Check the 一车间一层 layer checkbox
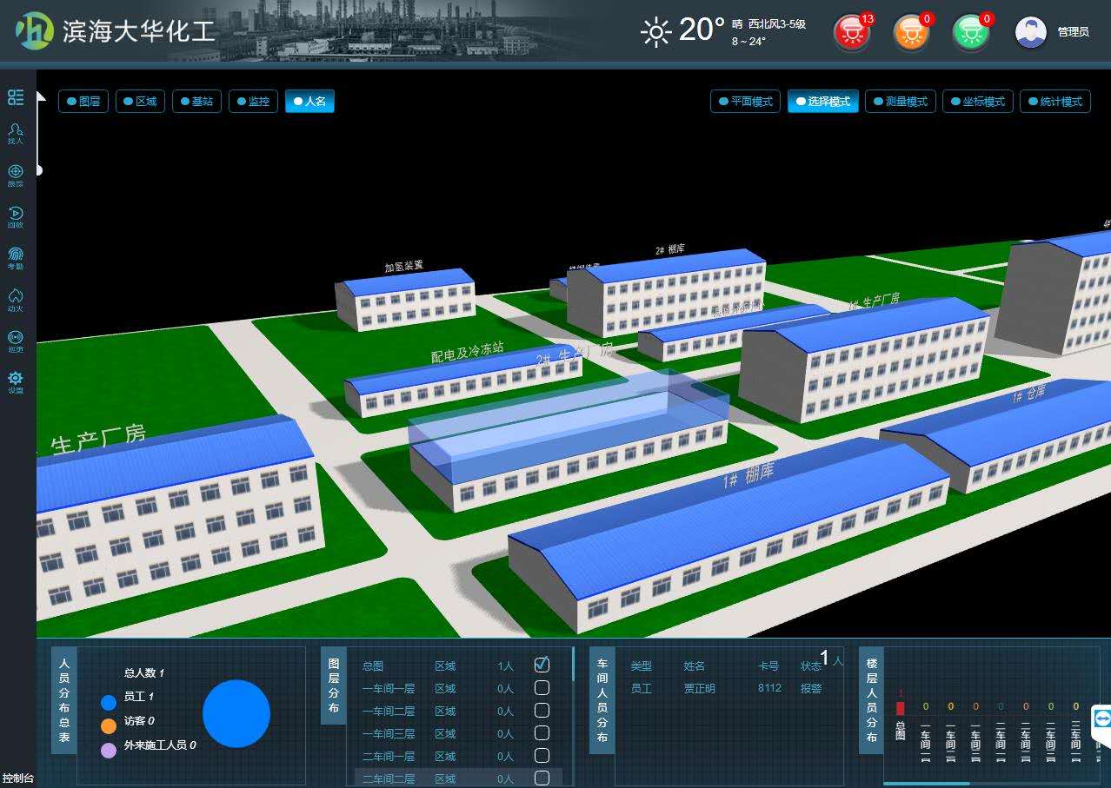The width and height of the screenshot is (1111, 788). pyautogui.click(x=542, y=688)
